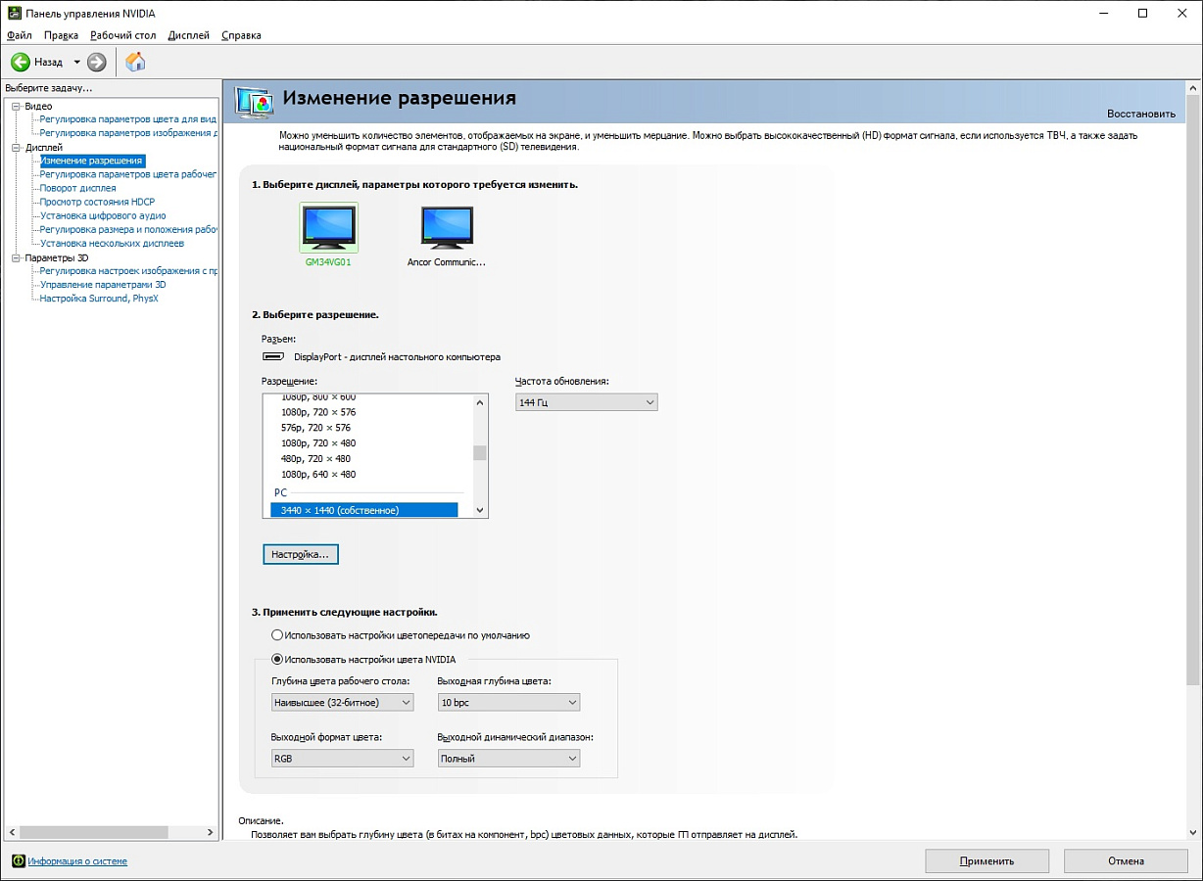Click the Настройка... button

point(301,554)
